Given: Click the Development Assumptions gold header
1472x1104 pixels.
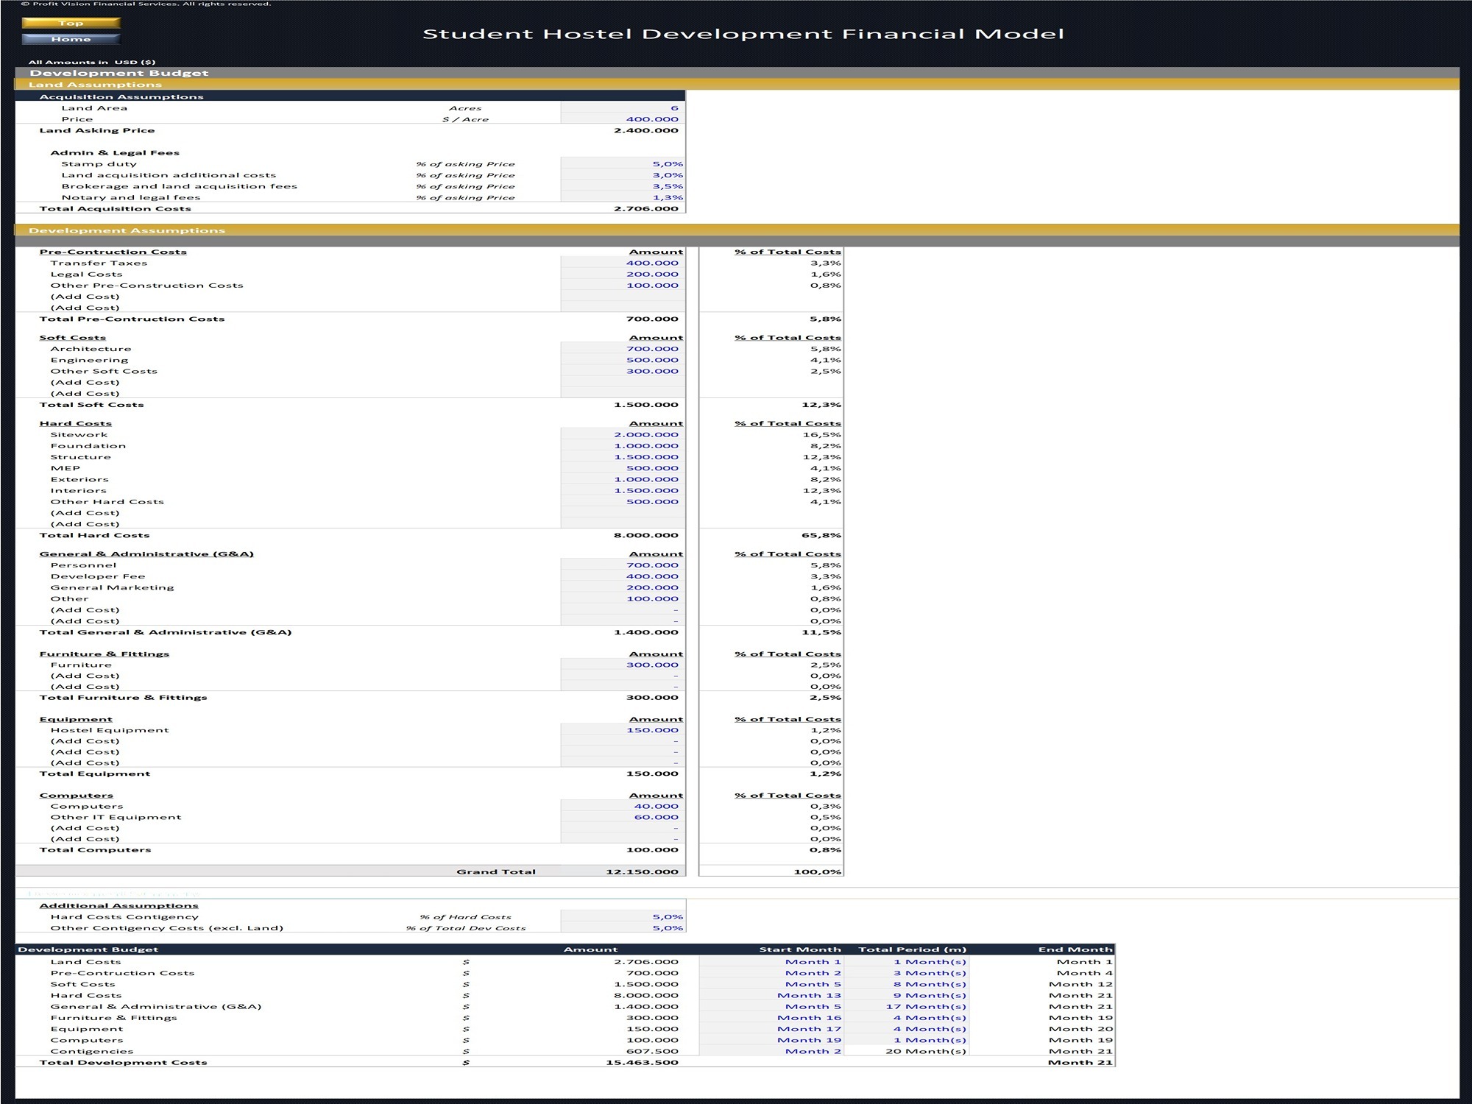Looking at the screenshot, I should [737, 230].
